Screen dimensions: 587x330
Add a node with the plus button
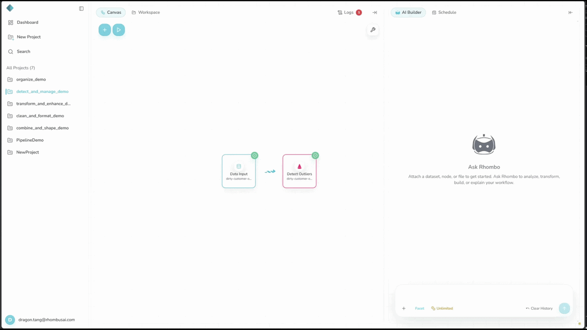(105, 30)
